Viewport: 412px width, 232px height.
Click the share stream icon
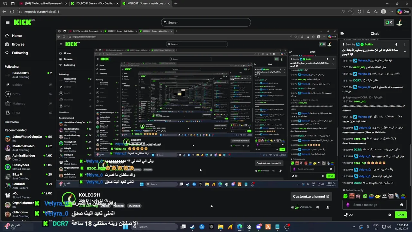pos(318,207)
